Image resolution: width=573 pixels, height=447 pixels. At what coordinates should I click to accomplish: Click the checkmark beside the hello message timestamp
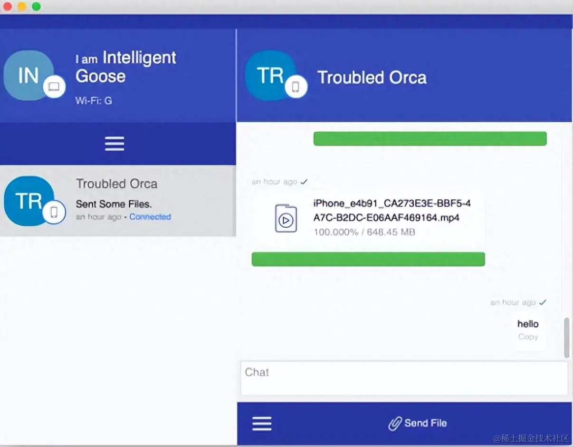pos(543,302)
